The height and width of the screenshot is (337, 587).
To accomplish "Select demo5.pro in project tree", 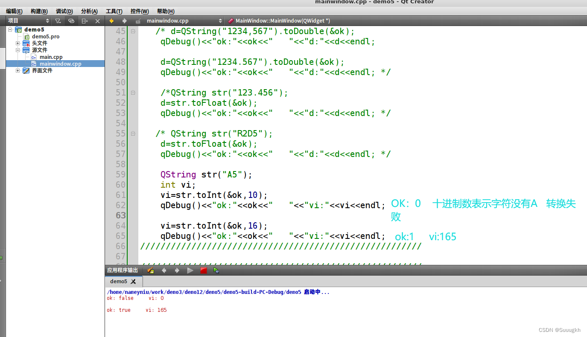I will [46, 36].
